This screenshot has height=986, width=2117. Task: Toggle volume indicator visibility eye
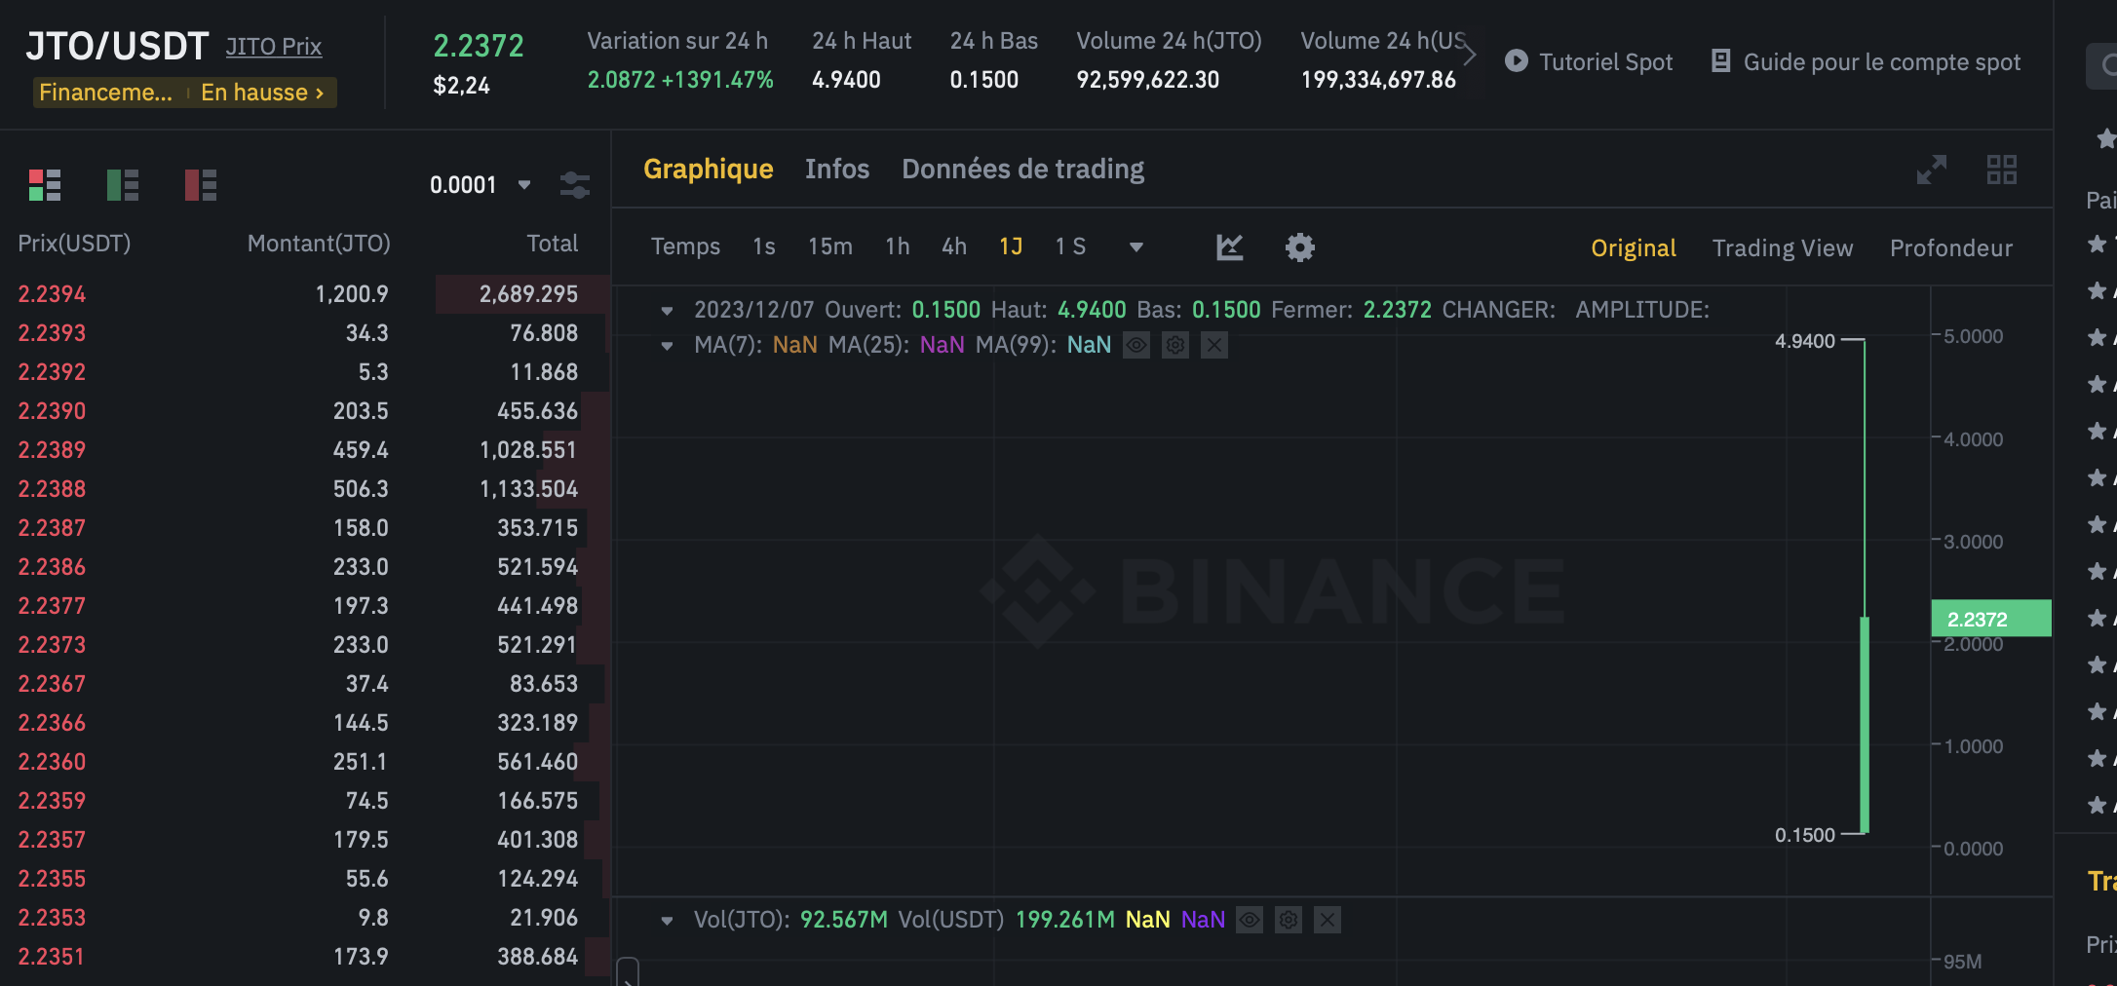point(1250,920)
